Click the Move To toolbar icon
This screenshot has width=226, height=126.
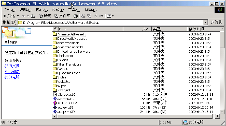coord(83,16)
